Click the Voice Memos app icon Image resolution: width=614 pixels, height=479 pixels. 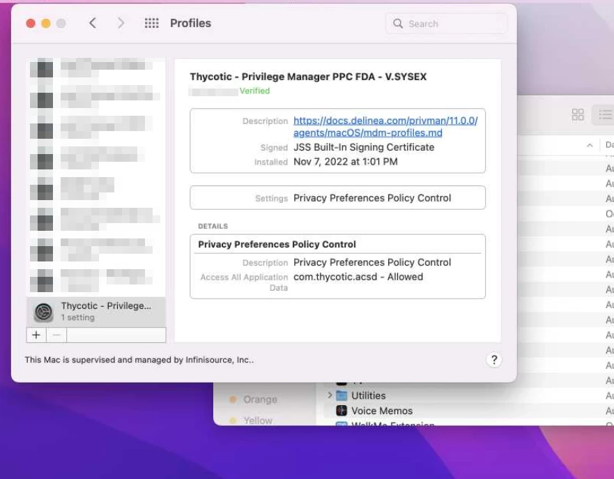click(x=341, y=411)
